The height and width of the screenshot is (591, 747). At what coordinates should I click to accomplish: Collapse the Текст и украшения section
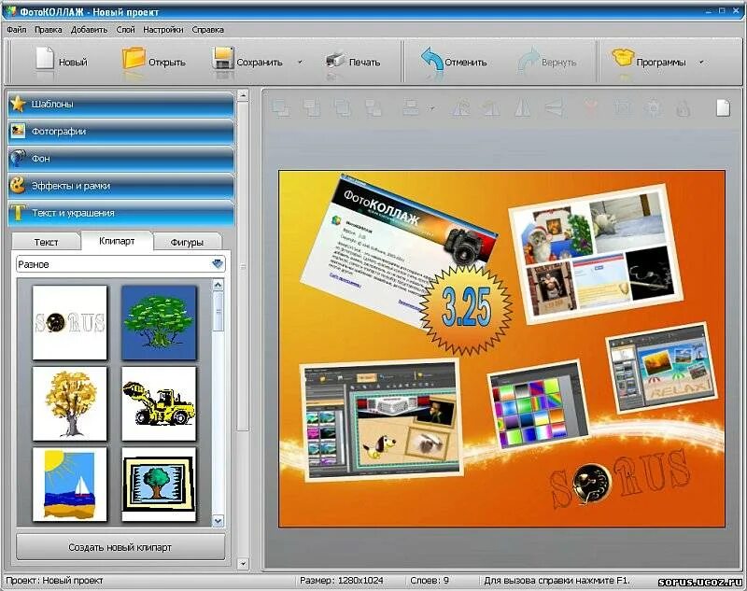pos(121,212)
